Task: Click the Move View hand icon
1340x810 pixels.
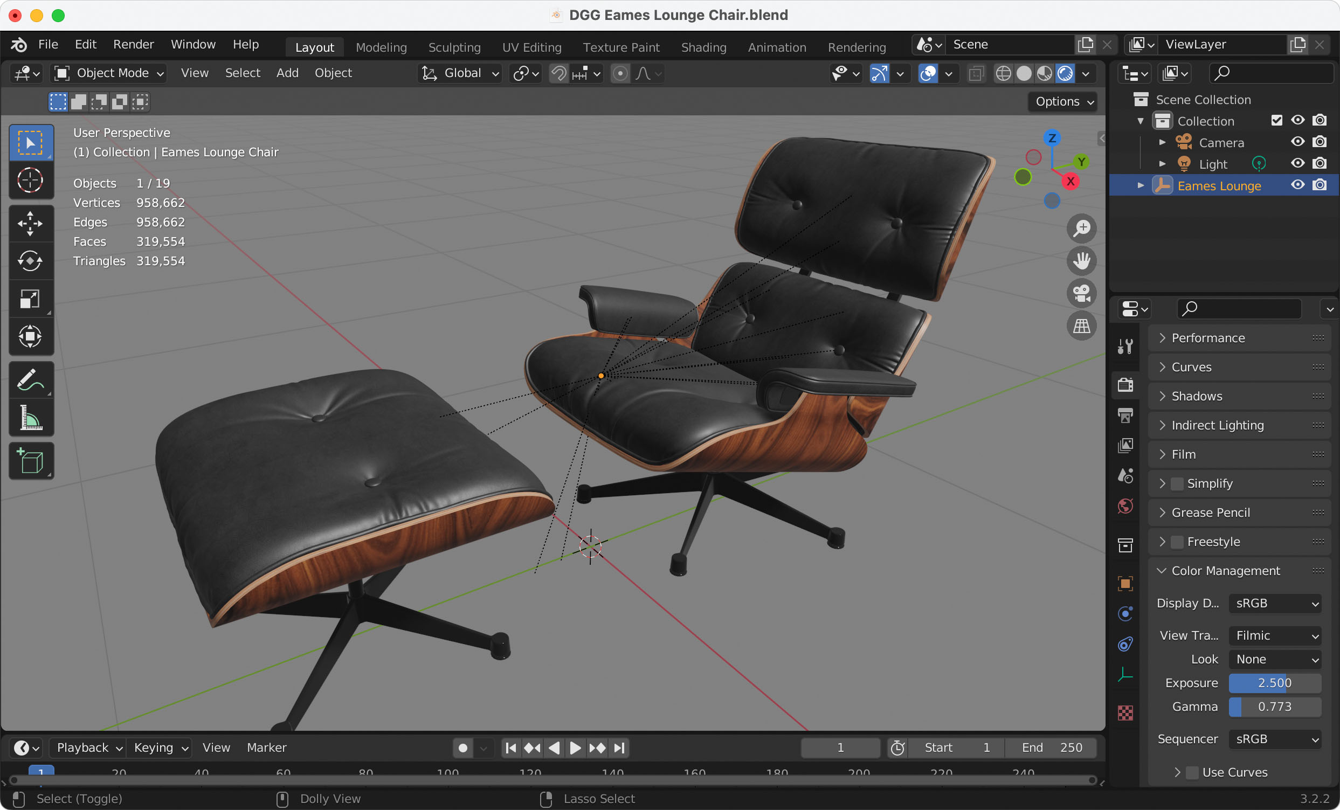Action: [x=1081, y=260]
